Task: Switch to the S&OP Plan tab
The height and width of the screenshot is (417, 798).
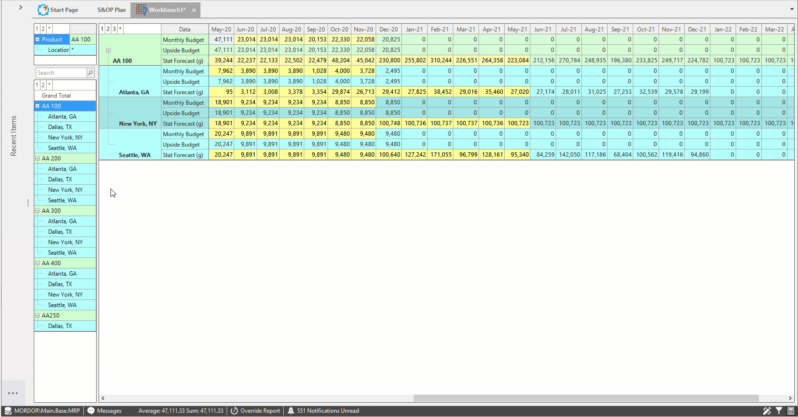Action: 111,10
